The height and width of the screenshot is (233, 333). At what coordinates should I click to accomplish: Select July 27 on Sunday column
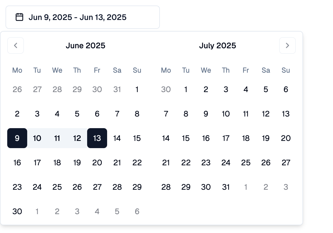tap(286, 163)
